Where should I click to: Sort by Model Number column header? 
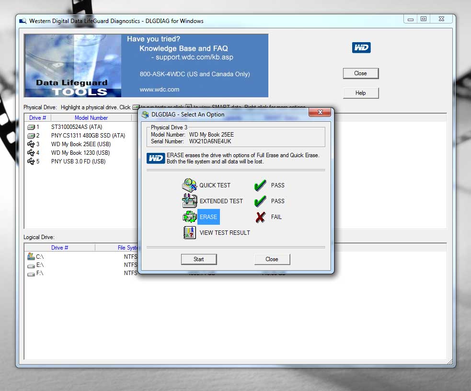click(92, 118)
